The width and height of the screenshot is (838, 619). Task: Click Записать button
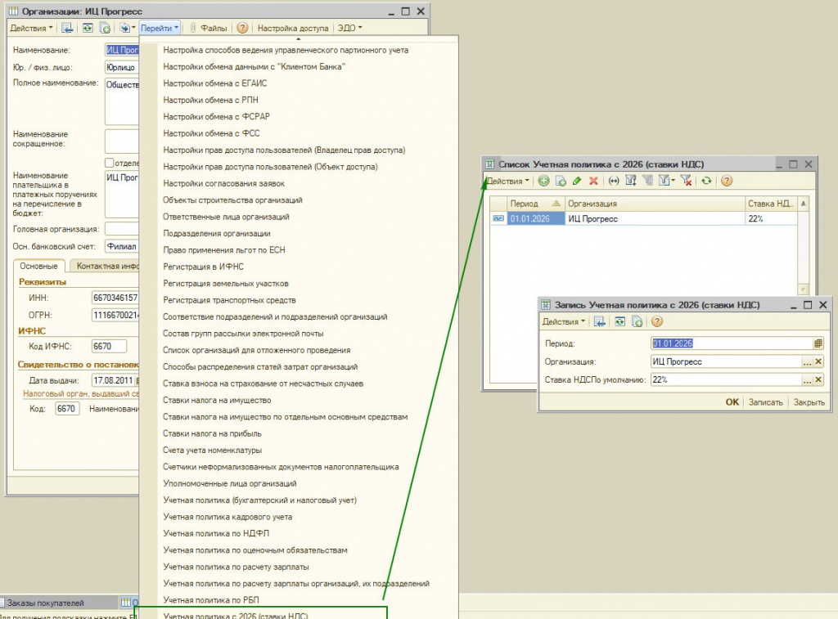tap(765, 402)
